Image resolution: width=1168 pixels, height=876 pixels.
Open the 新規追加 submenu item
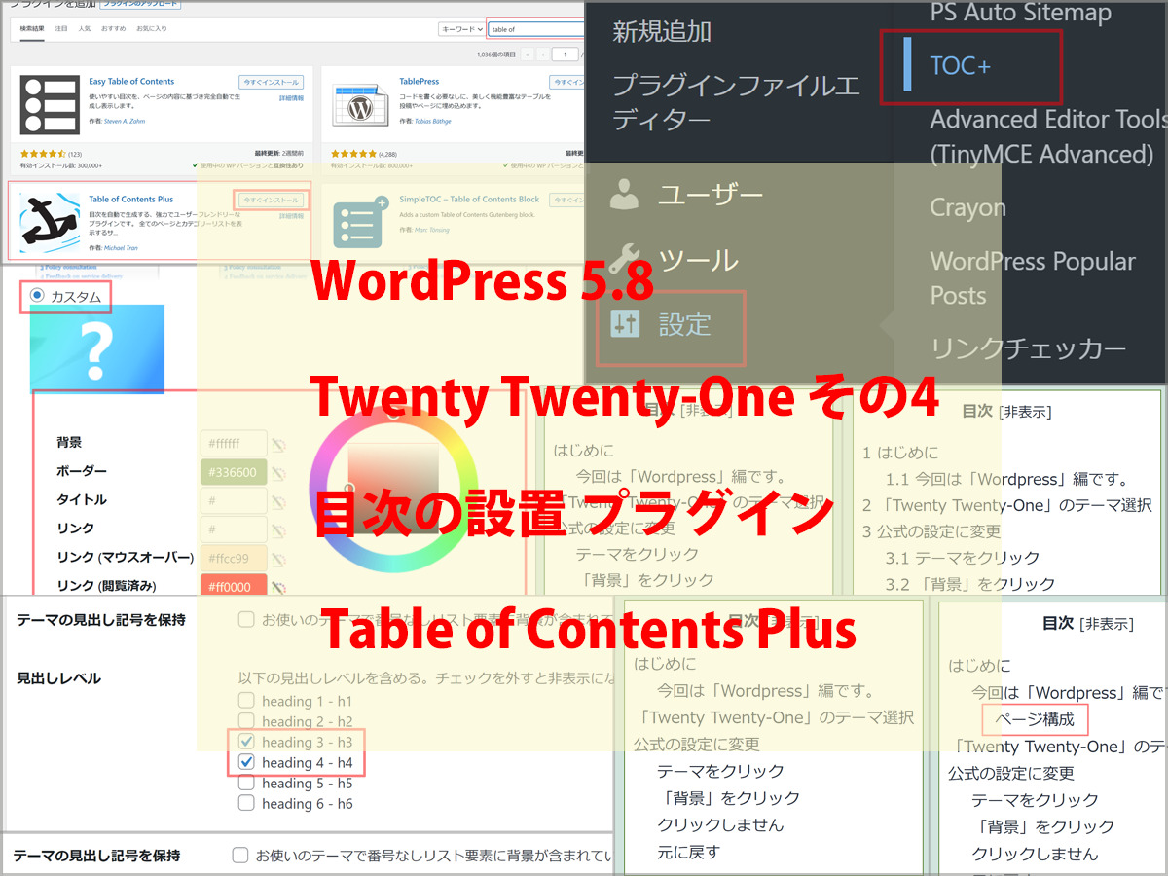661,31
